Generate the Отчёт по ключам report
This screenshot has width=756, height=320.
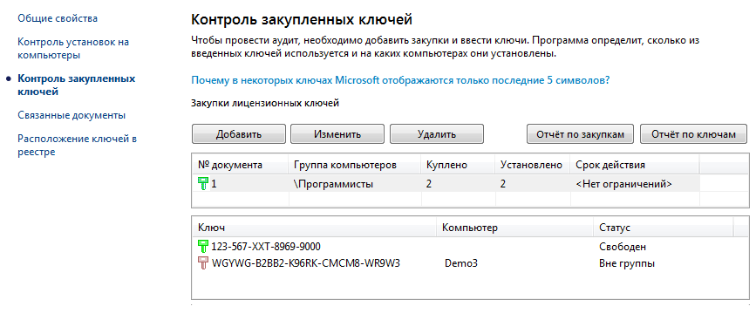pyautogui.click(x=693, y=134)
